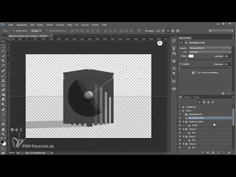
Task: Toggle visibility of selected Unendliches Licht row
Action: click(x=180, y=118)
